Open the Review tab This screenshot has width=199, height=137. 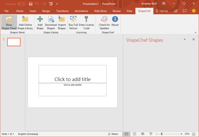click(x=117, y=11)
